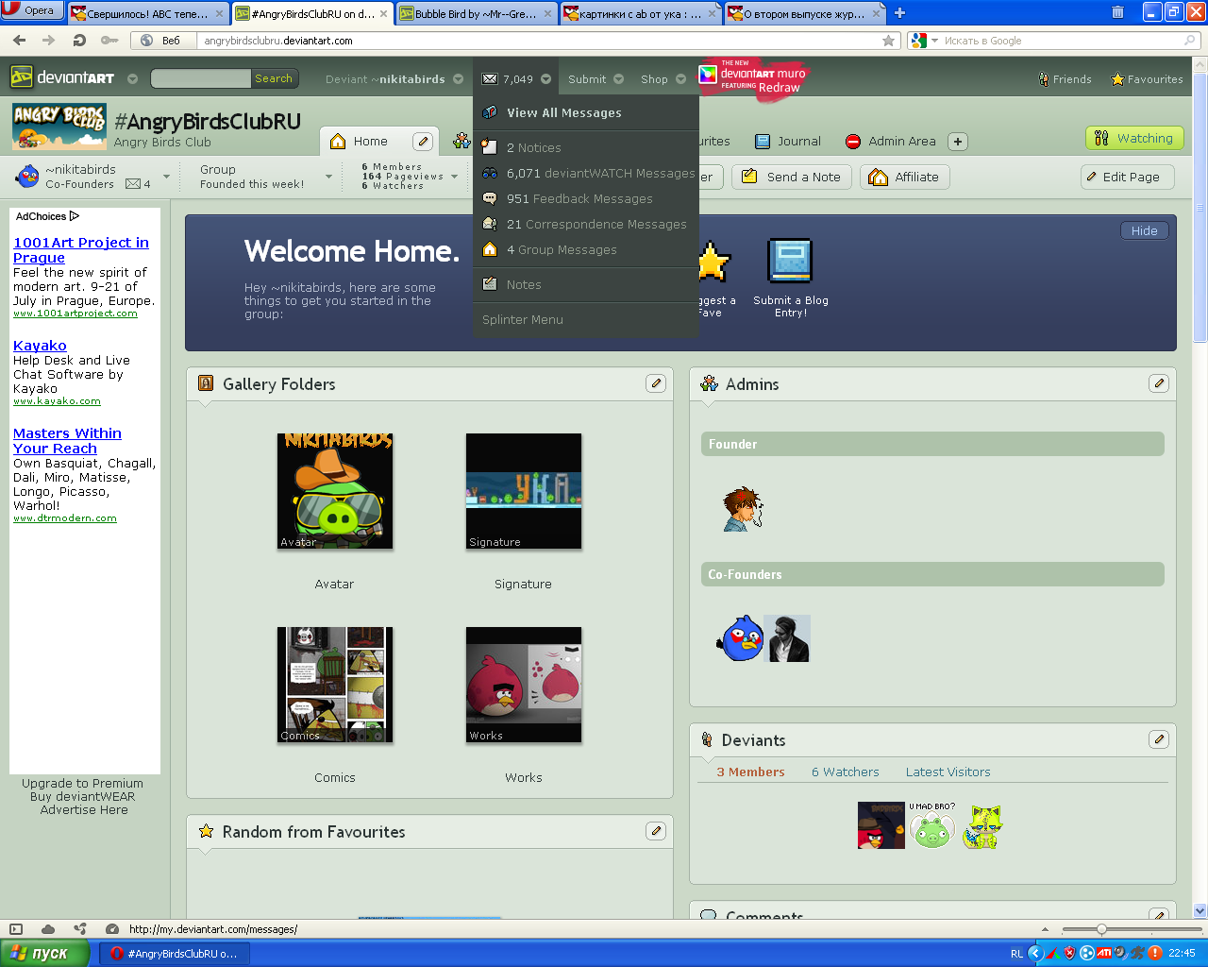Edit the Random from Favourites widget
This screenshot has width=1208, height=967.
click(656, 831)
